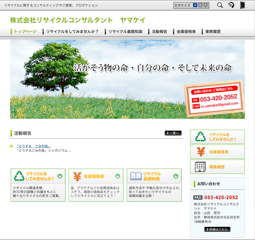Click yen icon in sidebar banner
This screenshot has height=240, width=255.
(x=201, y=152)
